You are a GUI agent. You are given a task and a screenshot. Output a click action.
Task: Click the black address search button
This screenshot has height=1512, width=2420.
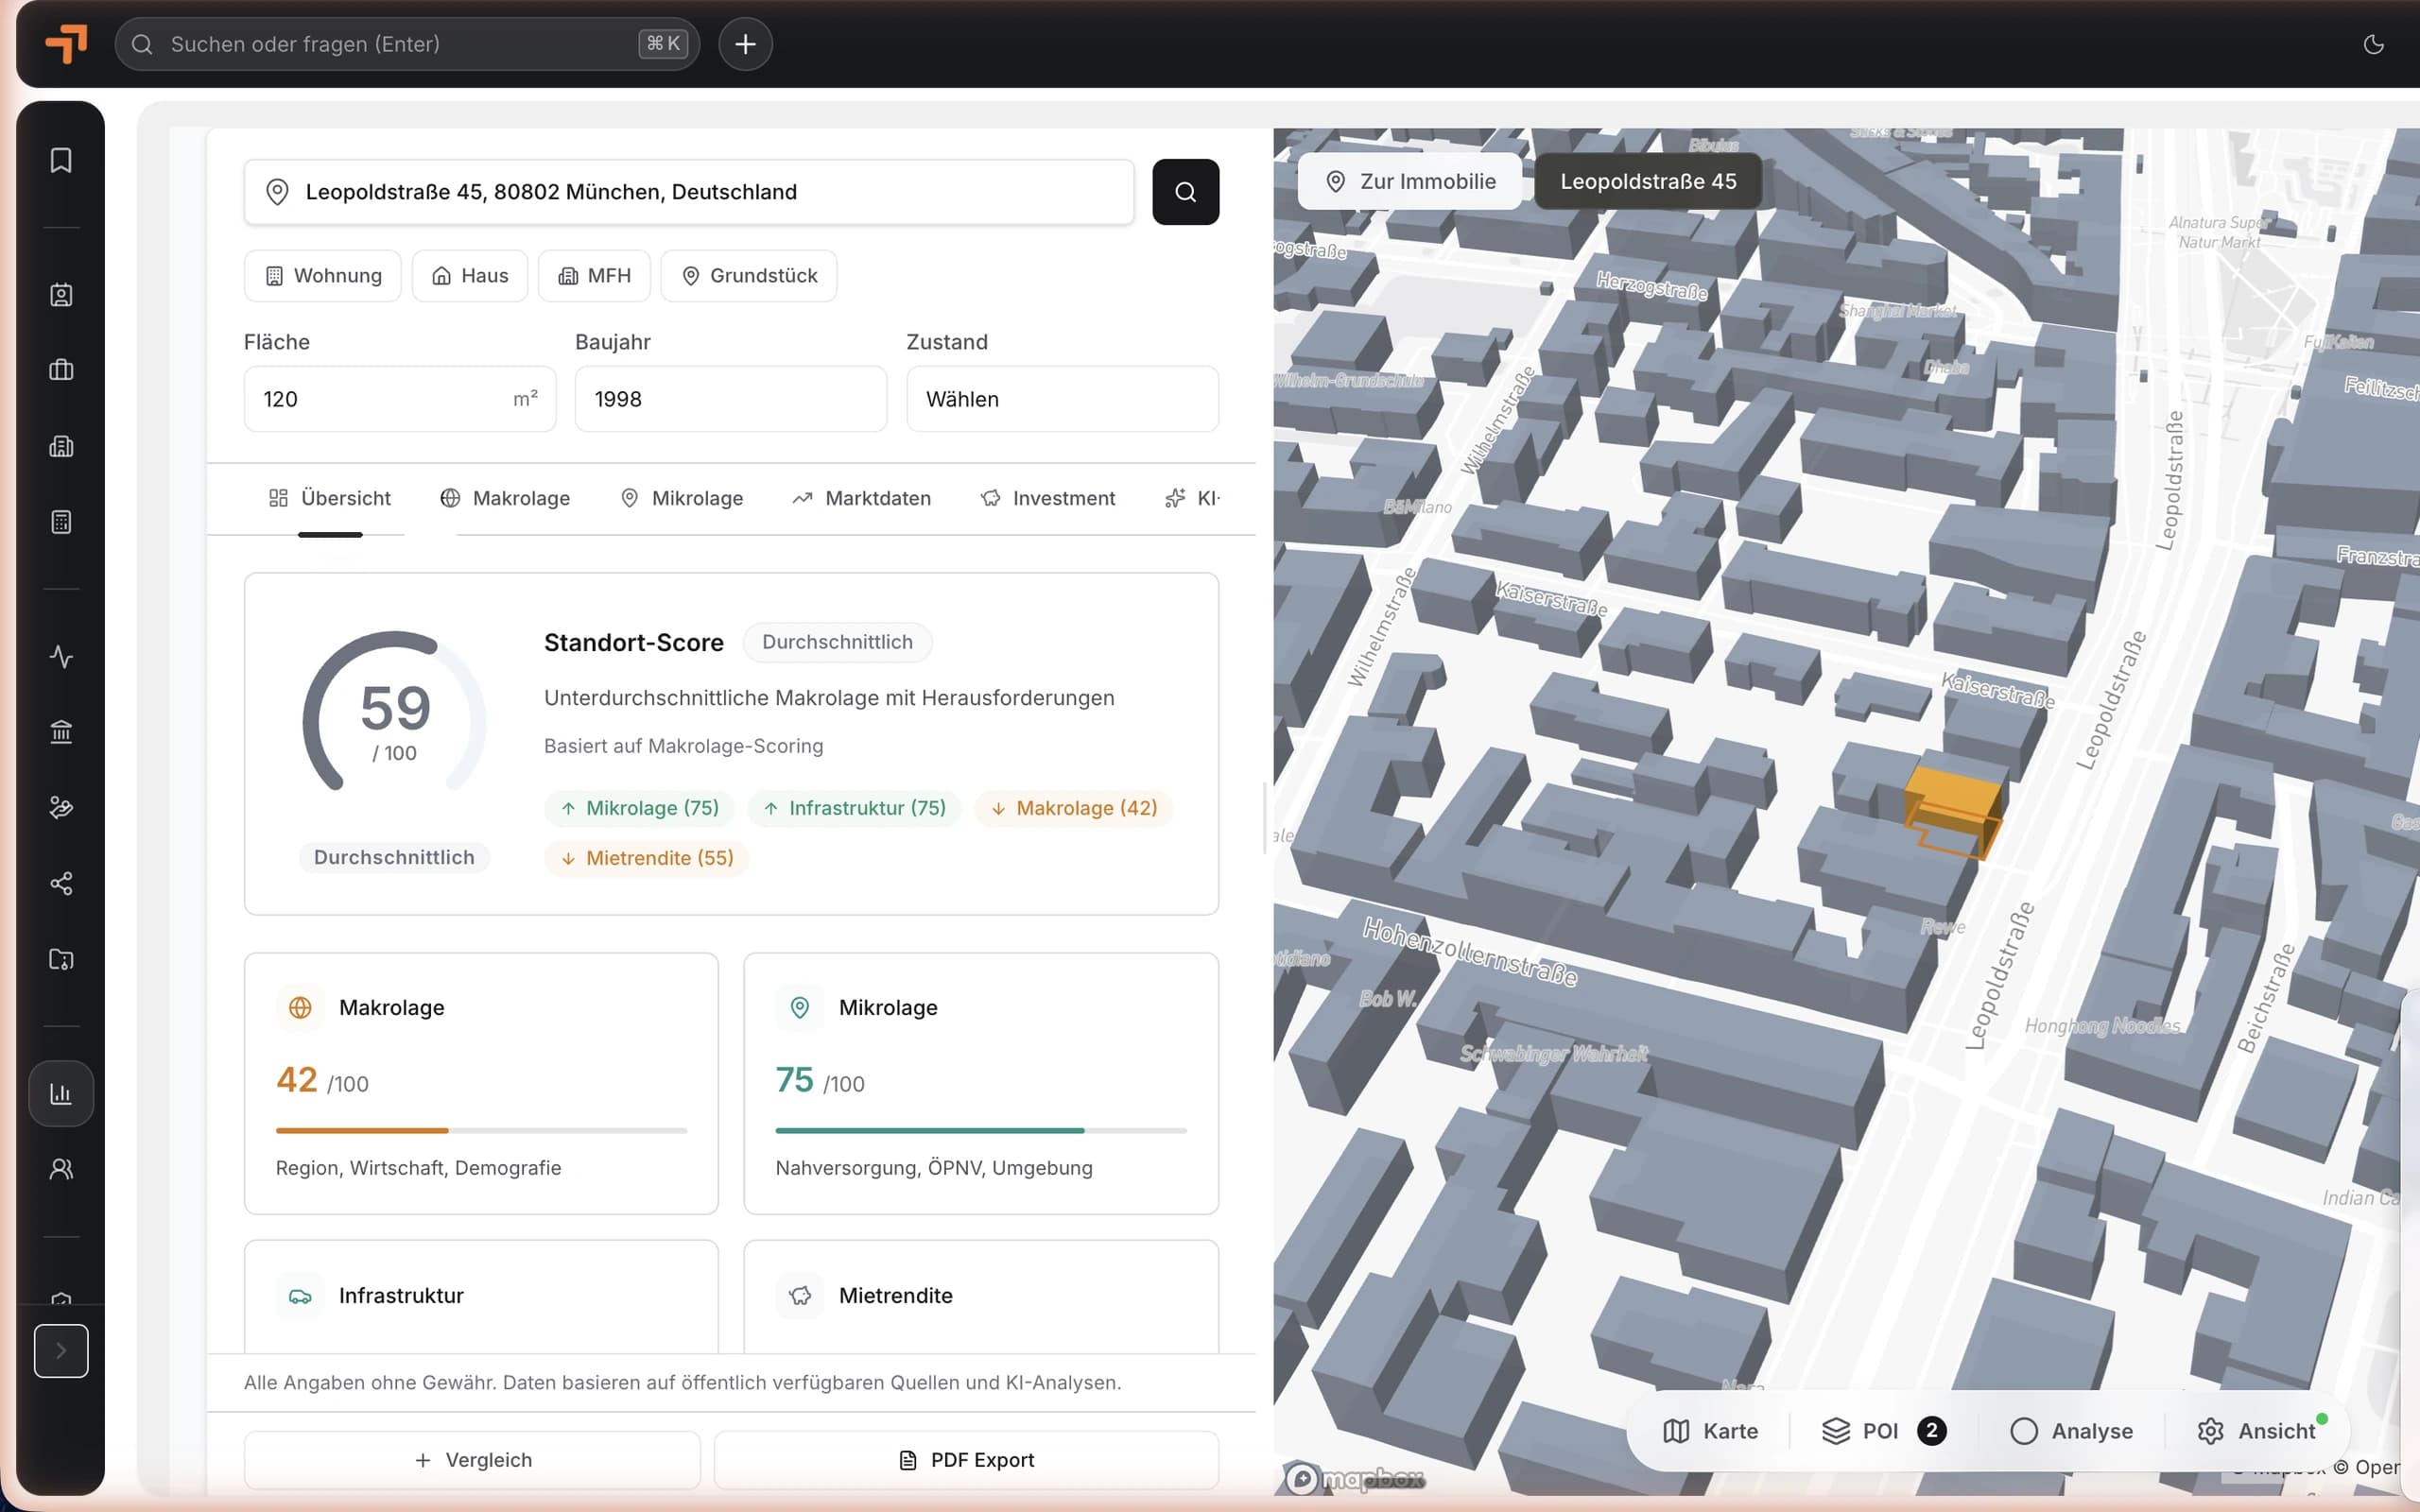click(1185, 192)
